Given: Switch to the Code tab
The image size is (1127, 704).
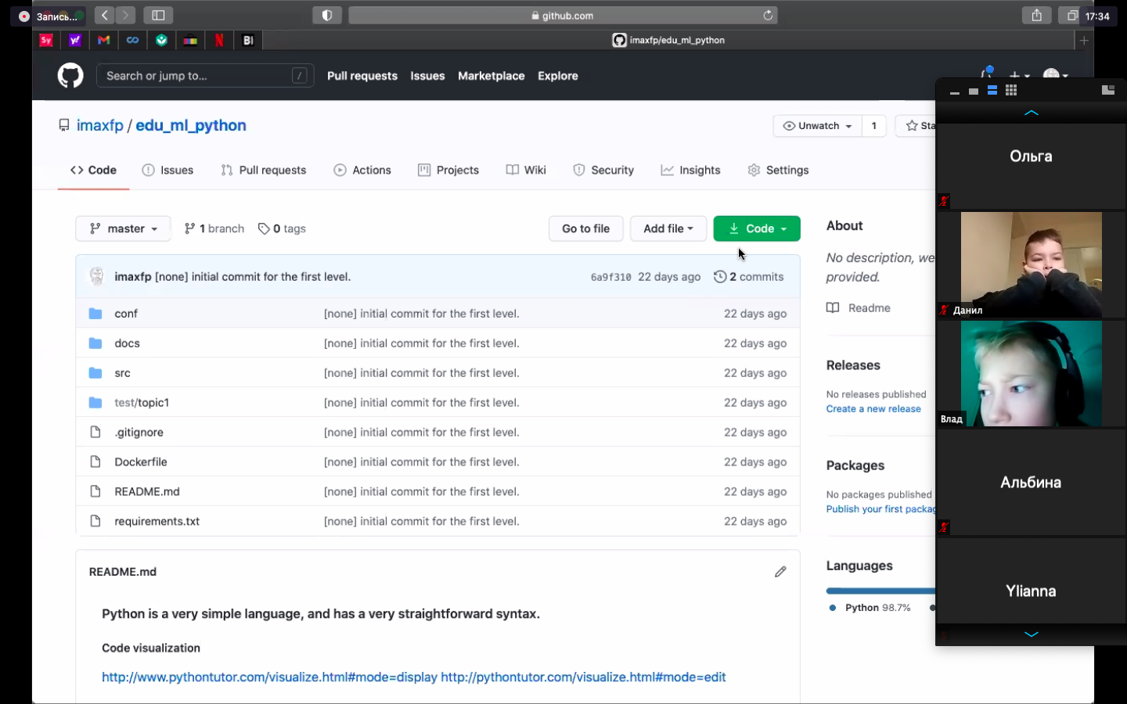Looking at the screenshot, I should click(x=93, y=170).
